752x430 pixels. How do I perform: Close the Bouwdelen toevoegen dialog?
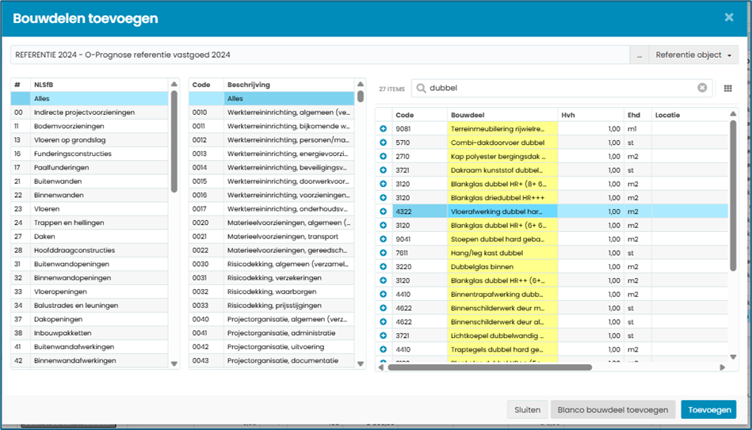tap(729, 17)
